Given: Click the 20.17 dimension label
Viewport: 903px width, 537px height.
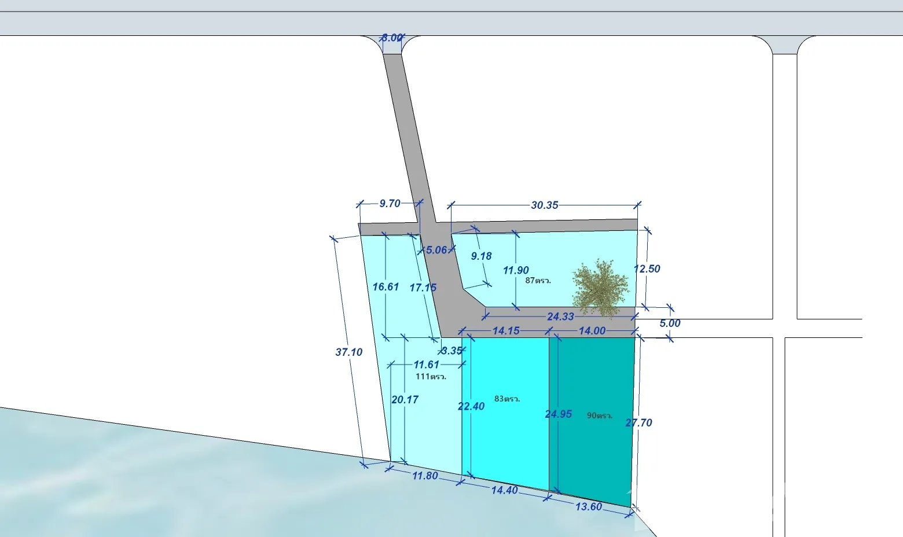Looking at the screenshot, I should 405,400.
